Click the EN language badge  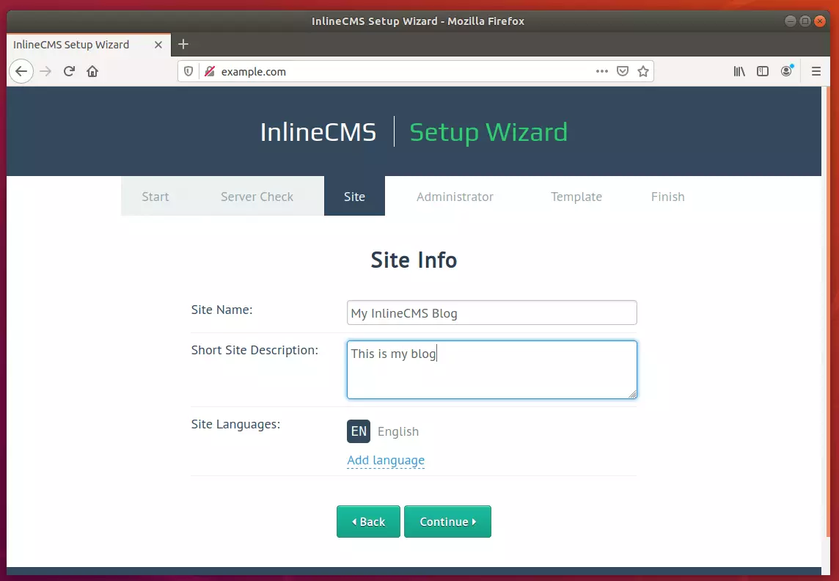coord(359,431)
